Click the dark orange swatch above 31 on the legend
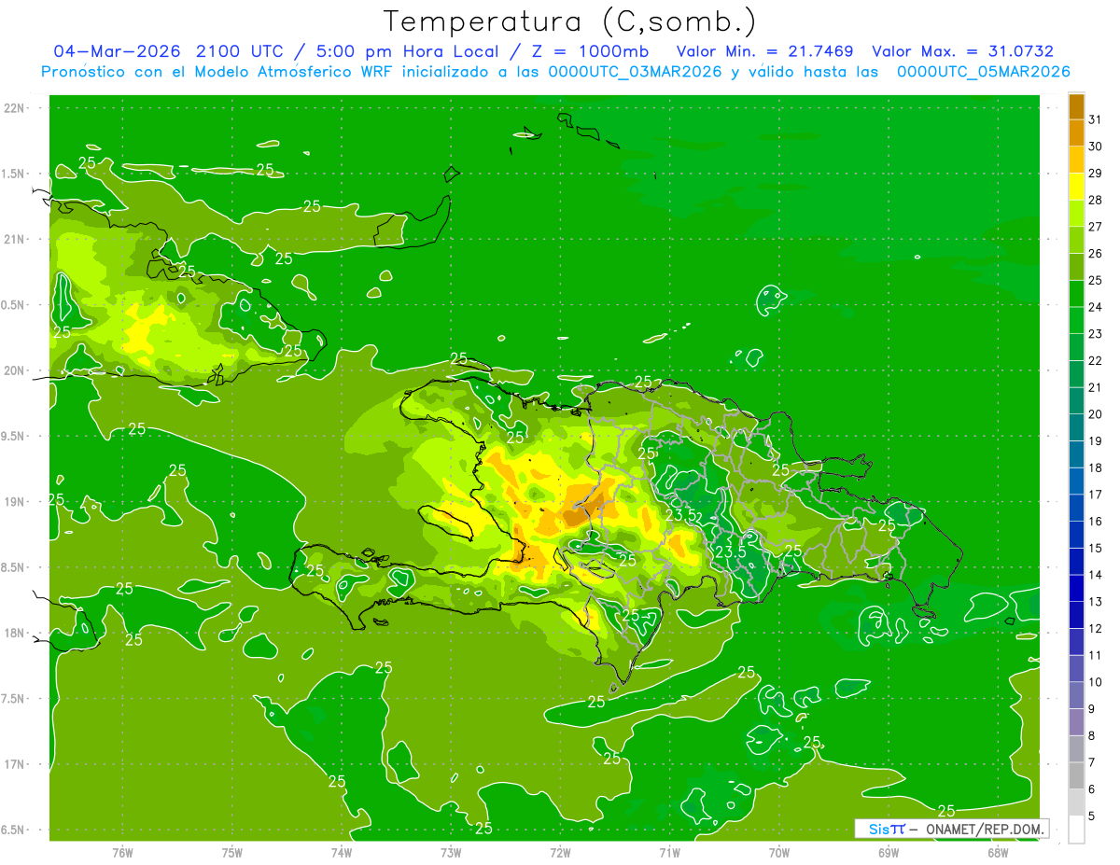The image size is (1120, 865). [1076, 106]
